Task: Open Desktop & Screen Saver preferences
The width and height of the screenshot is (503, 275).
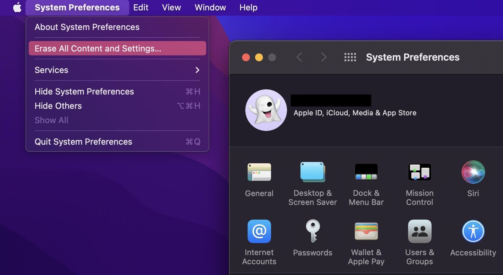Action: point(312,184)
